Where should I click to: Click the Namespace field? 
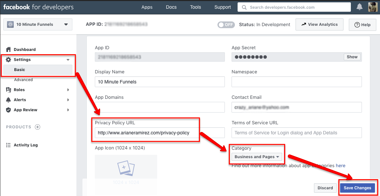(297, 82)
